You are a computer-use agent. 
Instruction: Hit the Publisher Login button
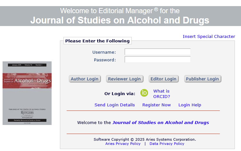click(x=202, y=79)
